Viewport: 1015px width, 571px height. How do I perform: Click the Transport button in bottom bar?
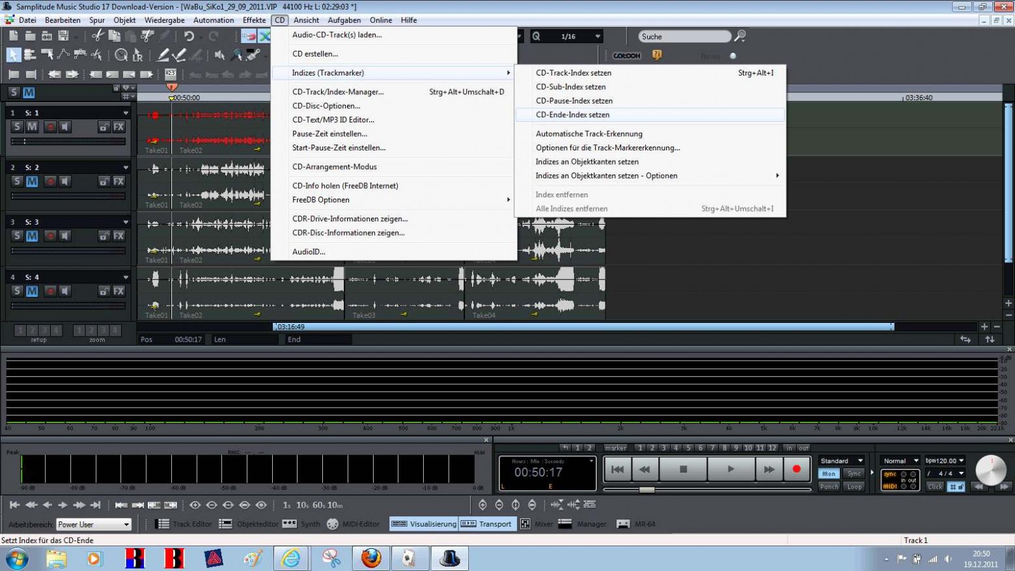(487, 524)
